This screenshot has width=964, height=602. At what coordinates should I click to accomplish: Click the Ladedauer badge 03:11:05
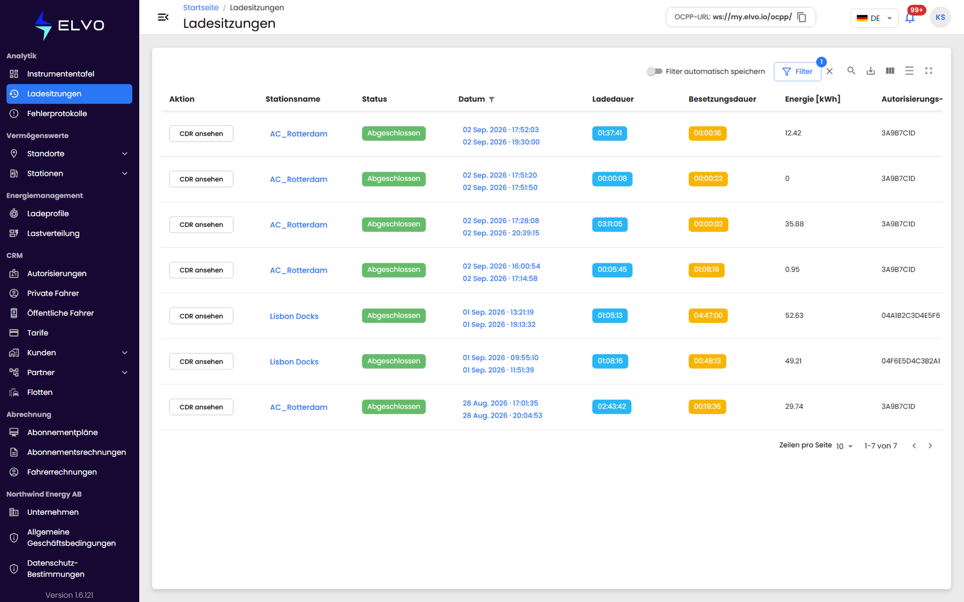coord(610,224)
